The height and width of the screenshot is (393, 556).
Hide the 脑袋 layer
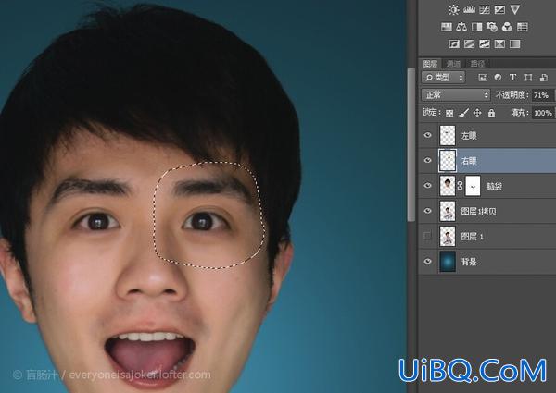(x=427, y=185)
